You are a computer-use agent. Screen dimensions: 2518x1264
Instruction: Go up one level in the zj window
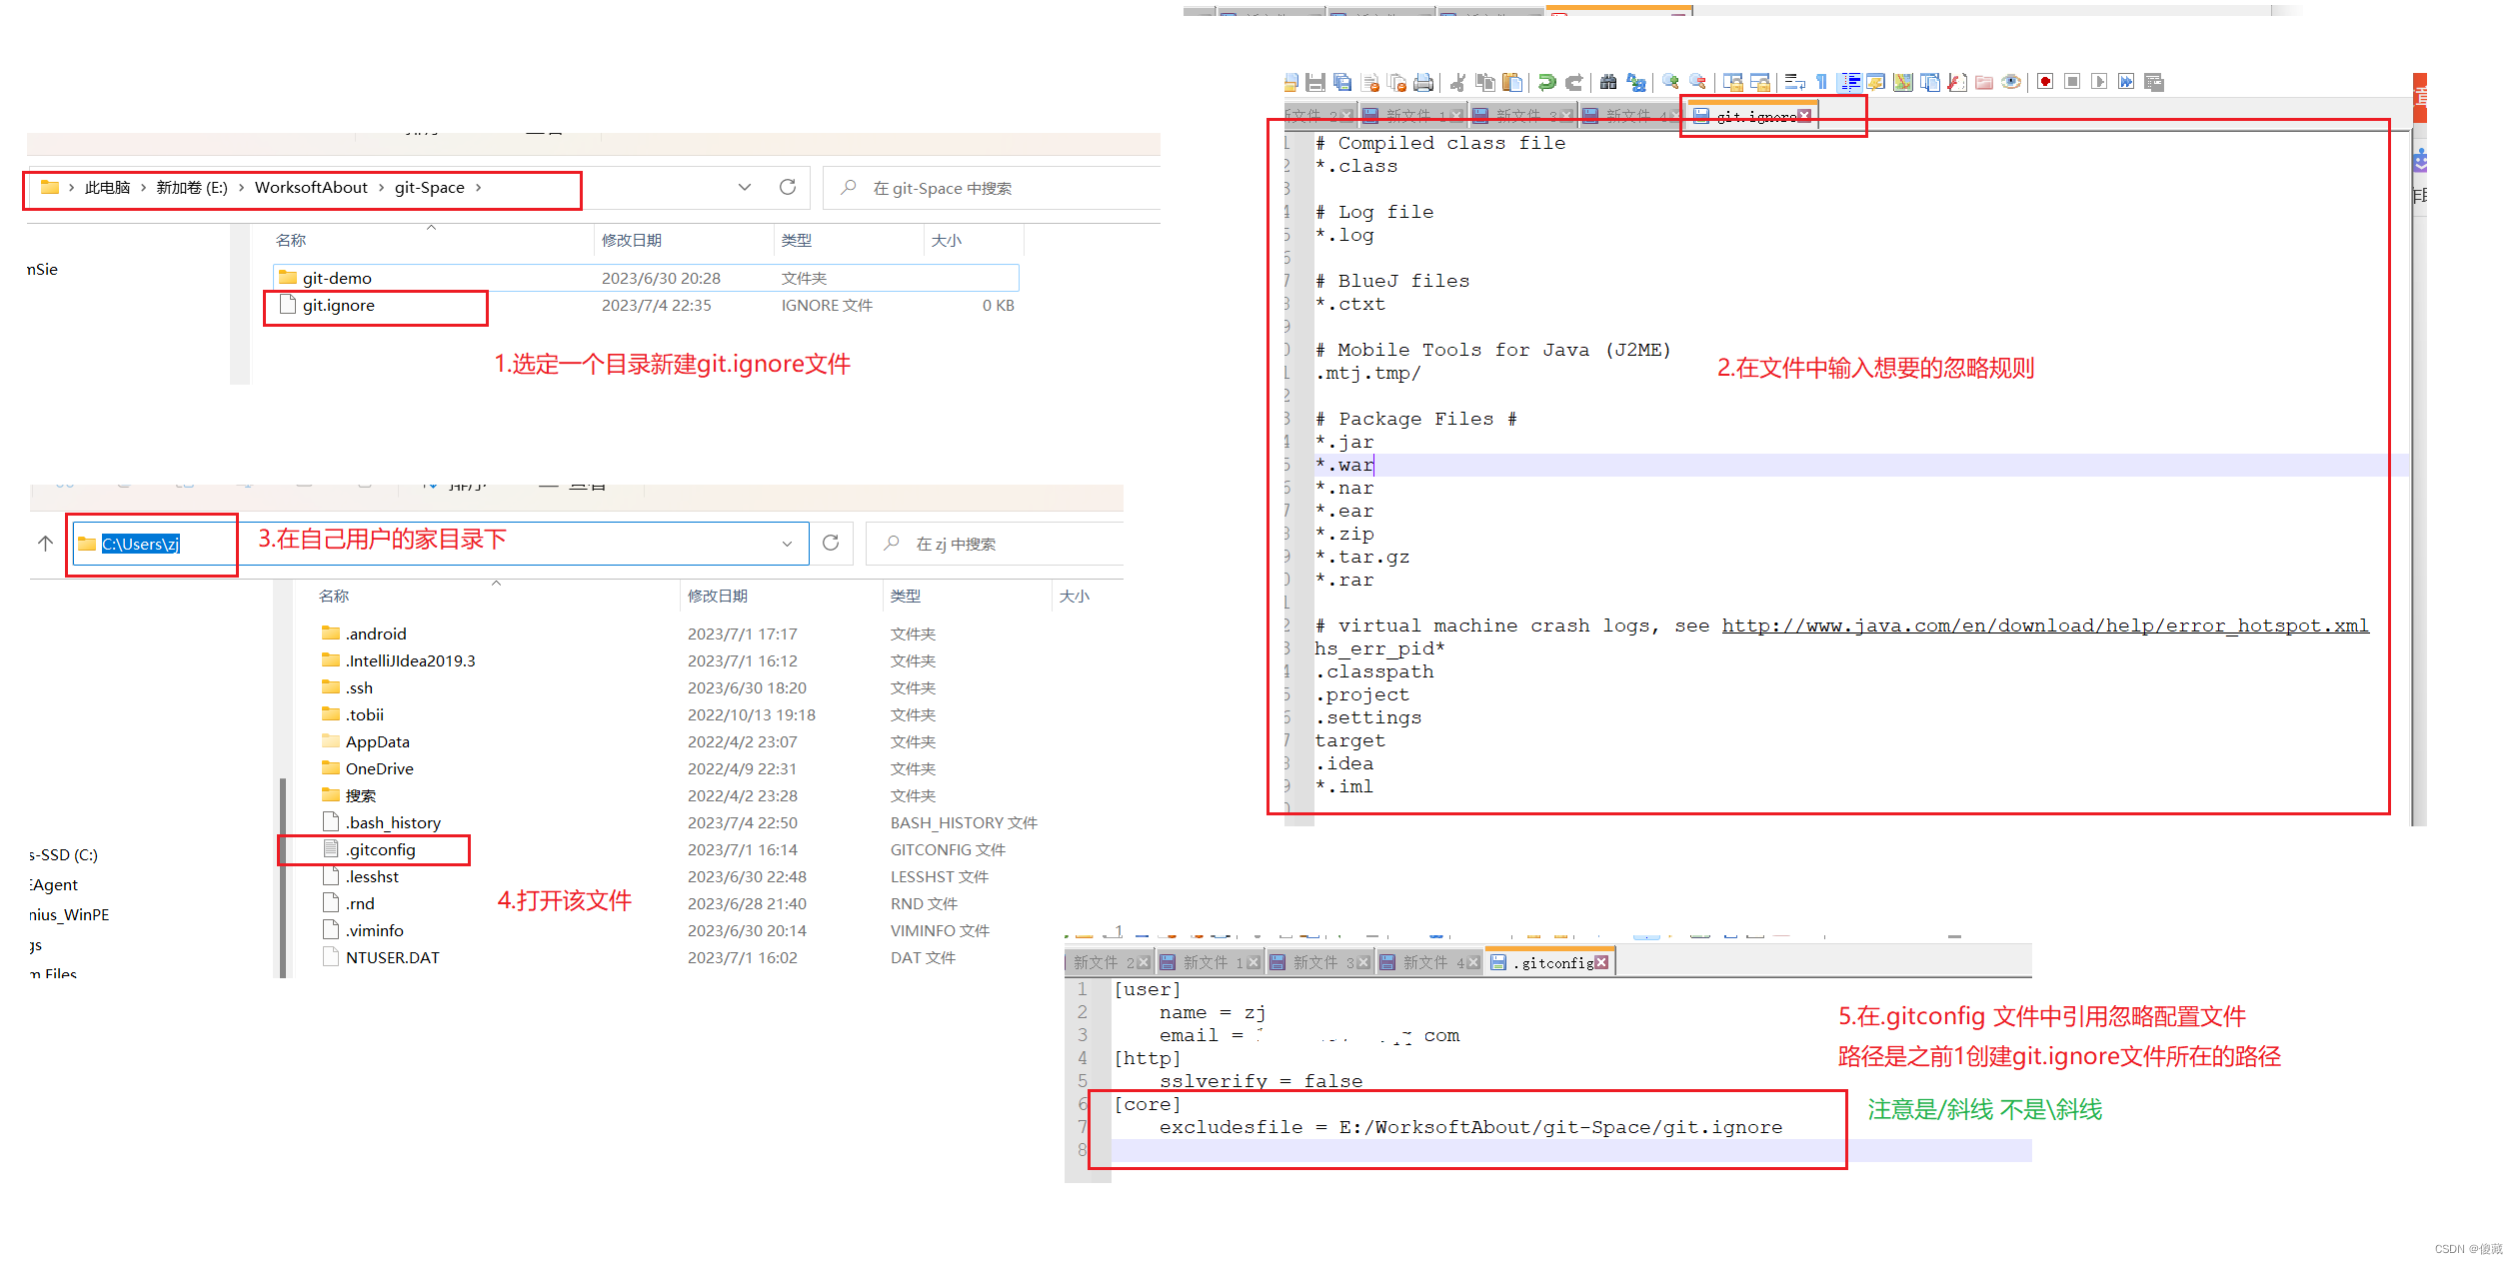coord(45,543)
